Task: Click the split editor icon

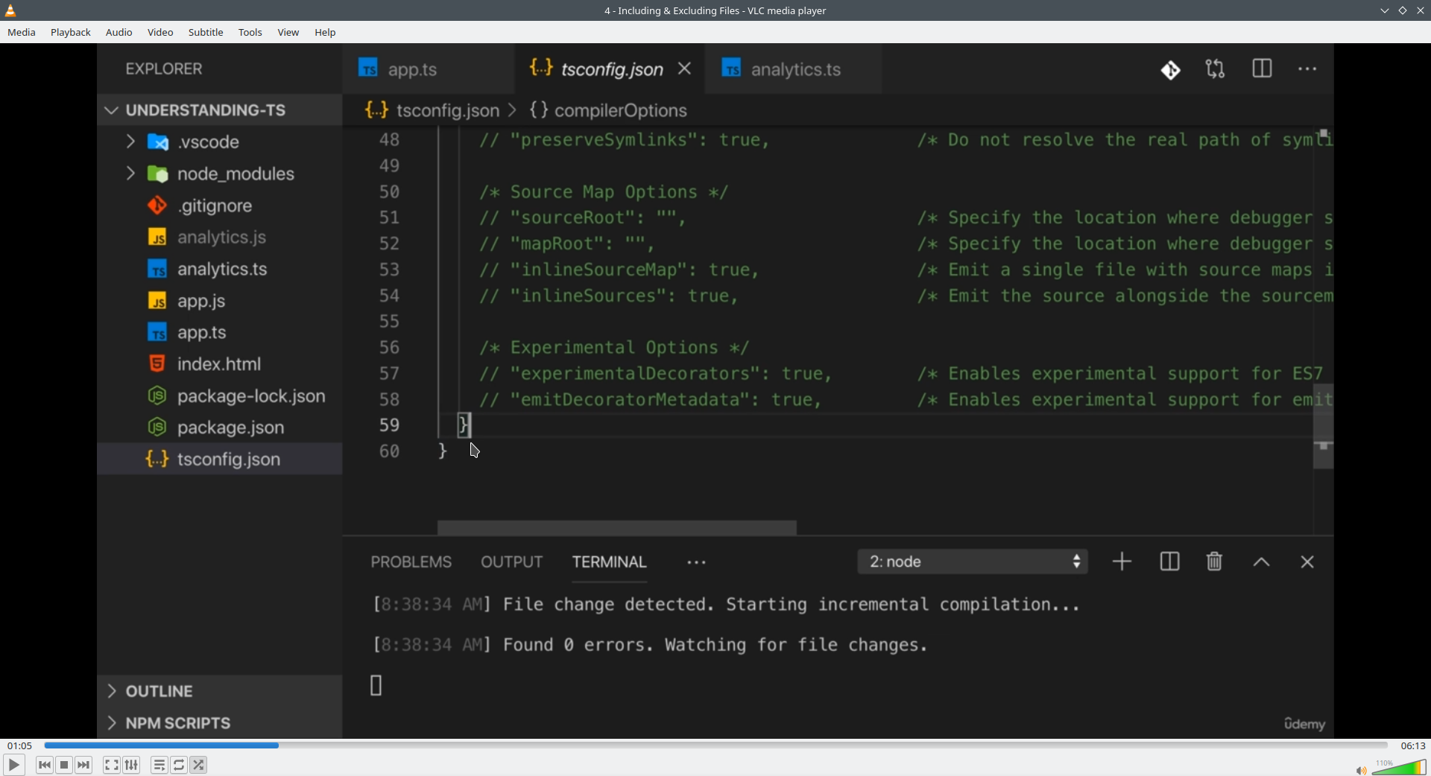Action: (x=1262, y=69)
